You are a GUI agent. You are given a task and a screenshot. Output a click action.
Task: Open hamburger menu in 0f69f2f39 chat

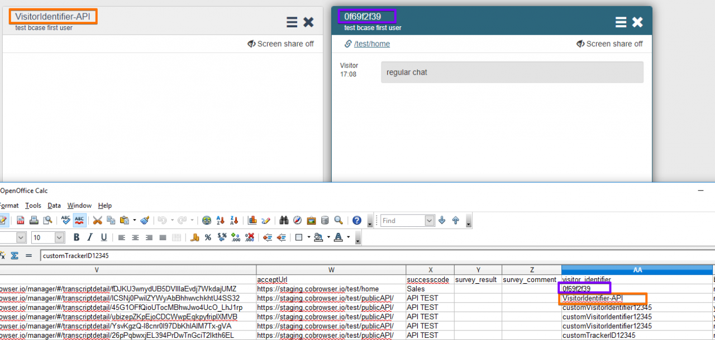621,22
